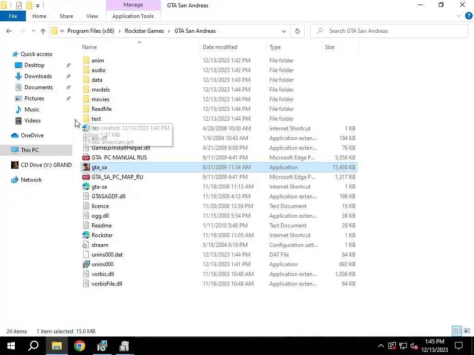
Task: Go to Rockstar Games breadcrumb
Action: click(144, 31)
